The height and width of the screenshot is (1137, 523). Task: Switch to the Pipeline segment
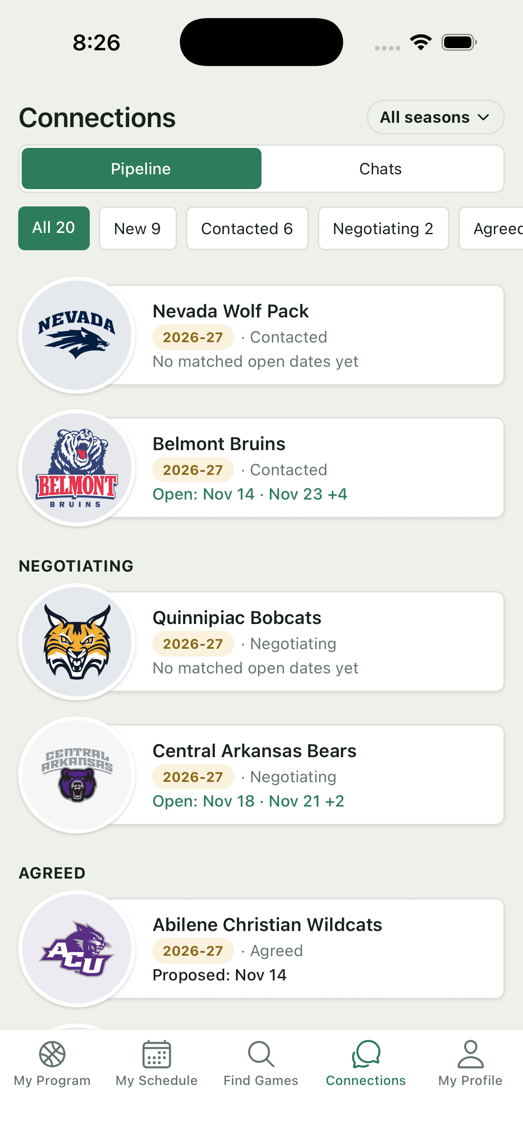pyautogui.click(x=141, y=169)
